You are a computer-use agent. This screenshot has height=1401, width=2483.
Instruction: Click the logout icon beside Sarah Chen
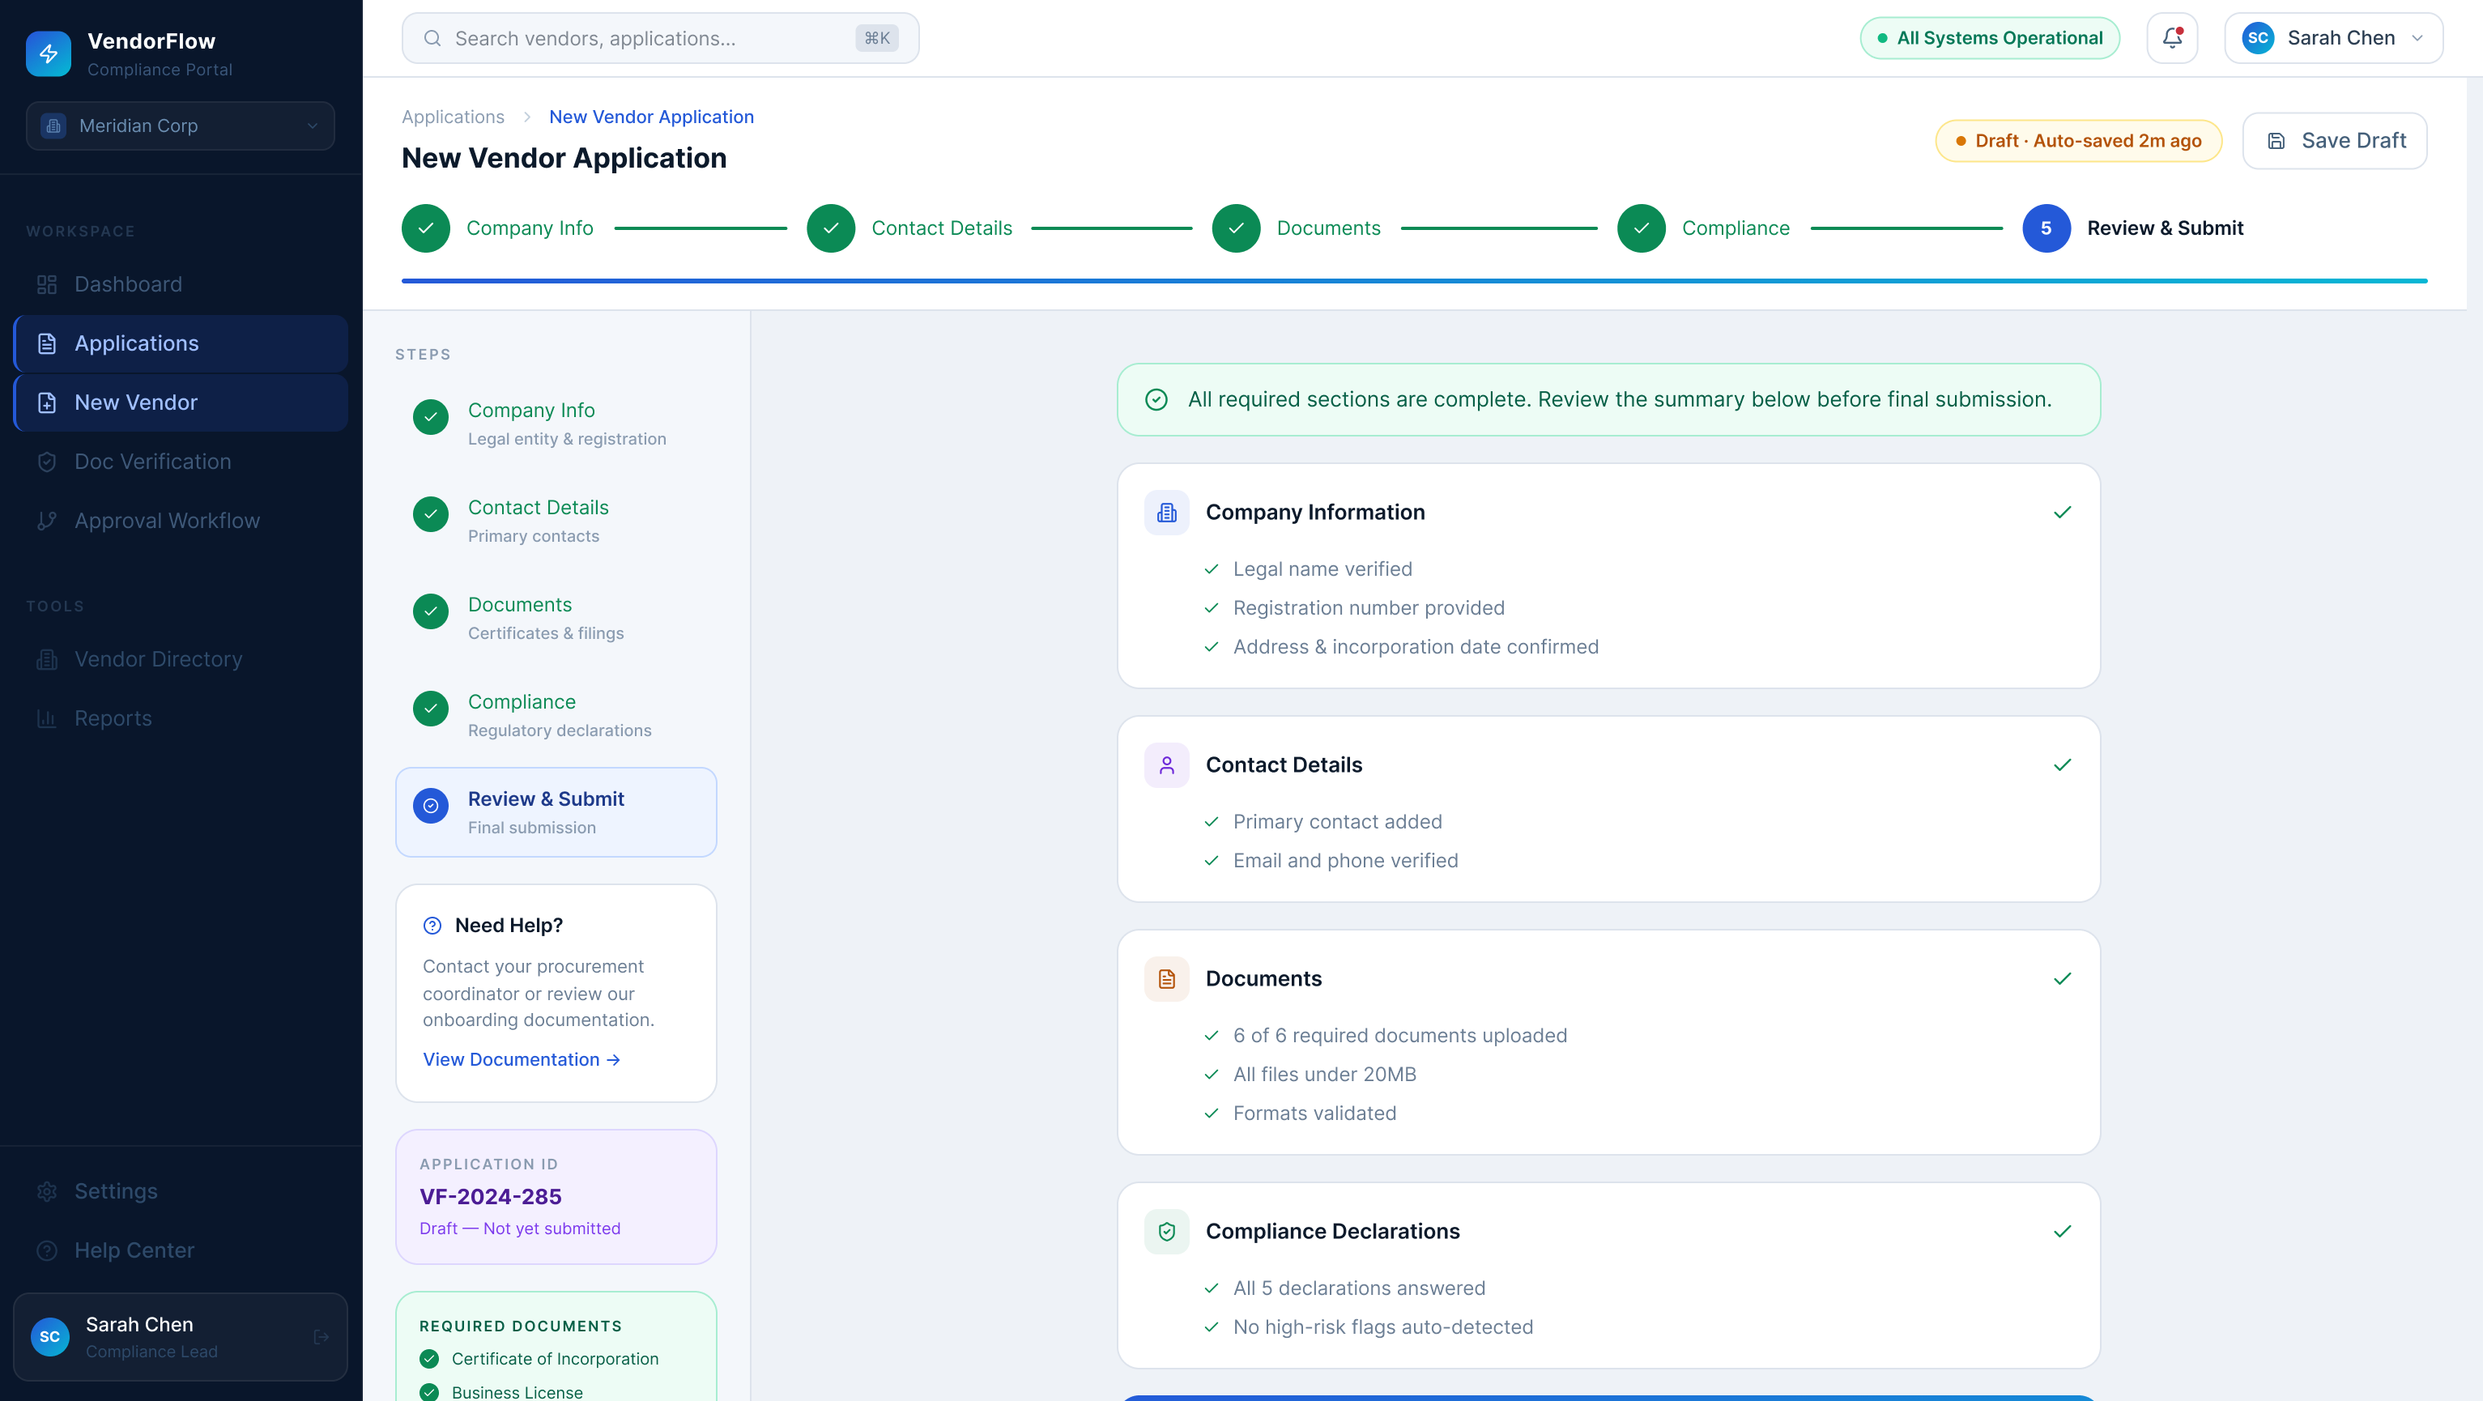pyautogui.click(x=322, y=1336)
